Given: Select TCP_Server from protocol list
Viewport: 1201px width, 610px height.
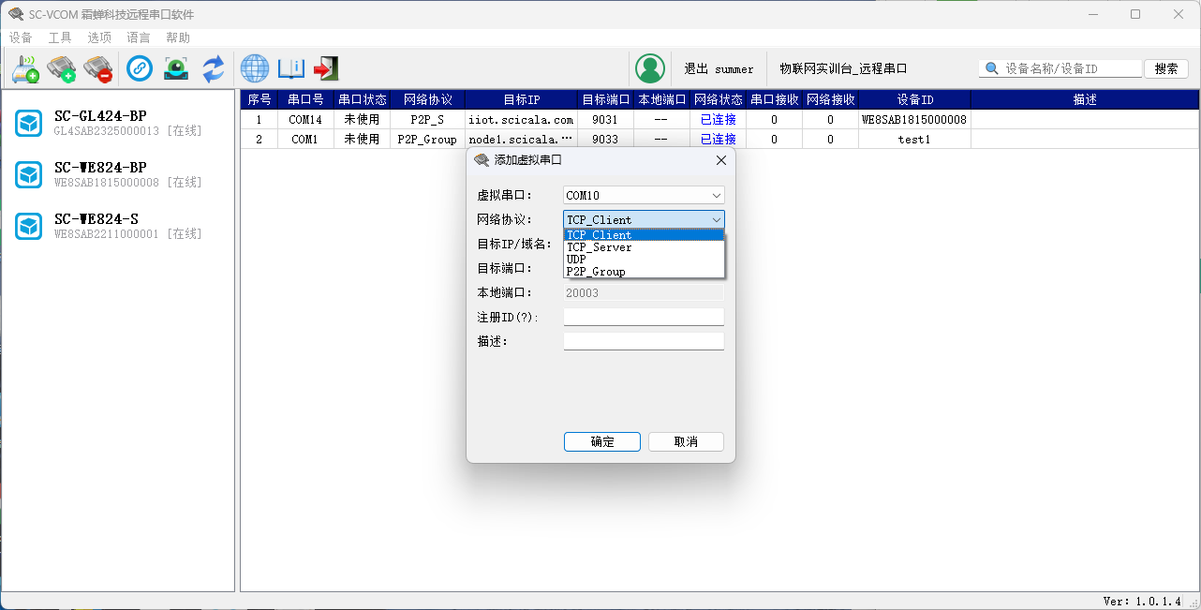Looking at the screenshot, I should coord(600,247).
